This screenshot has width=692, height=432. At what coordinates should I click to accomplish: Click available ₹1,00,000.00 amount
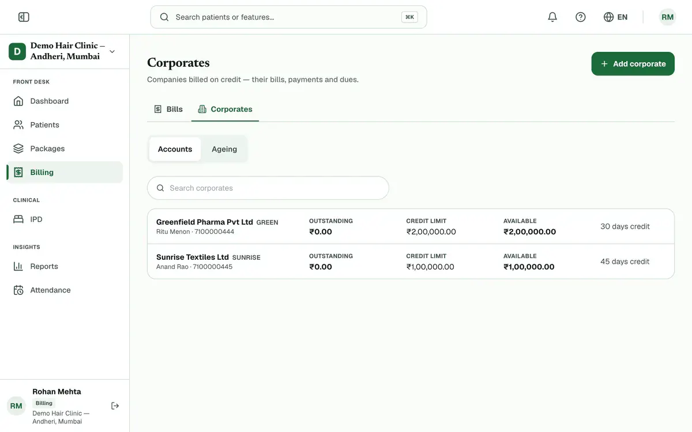click(x=529, y=267)
